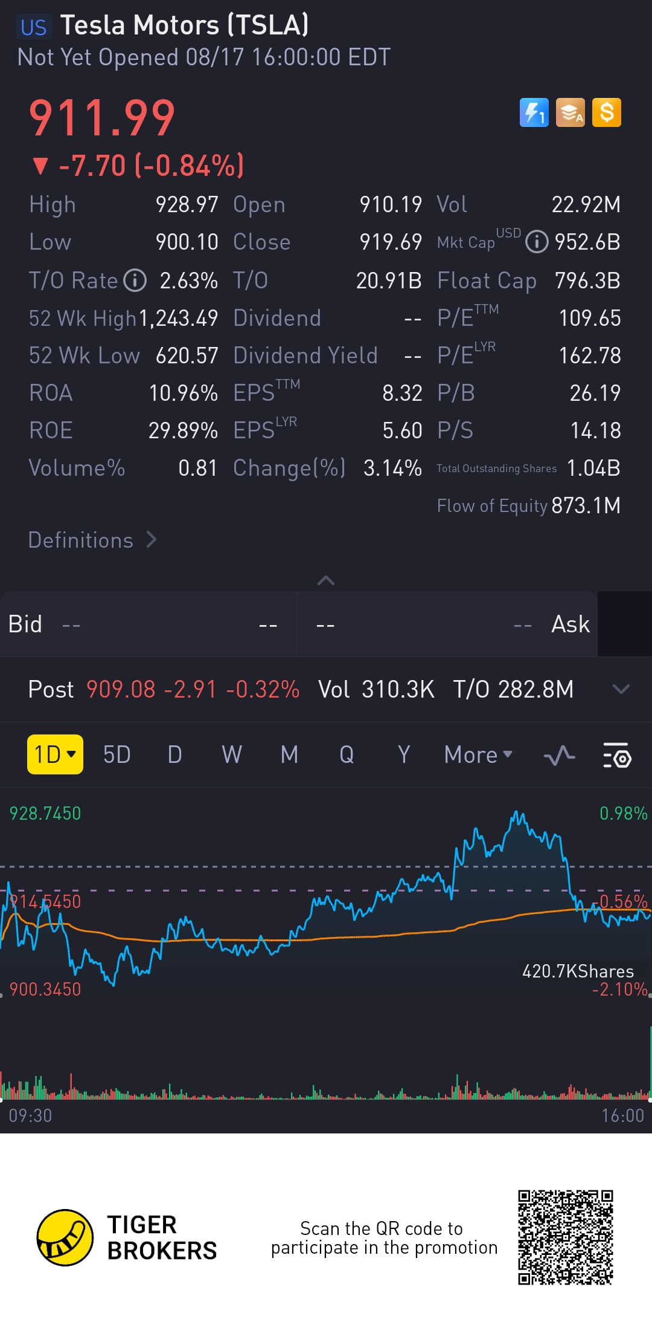
Task: Tap the 52 Wk High value 1,243.49
Action: [x=178, y=318]
